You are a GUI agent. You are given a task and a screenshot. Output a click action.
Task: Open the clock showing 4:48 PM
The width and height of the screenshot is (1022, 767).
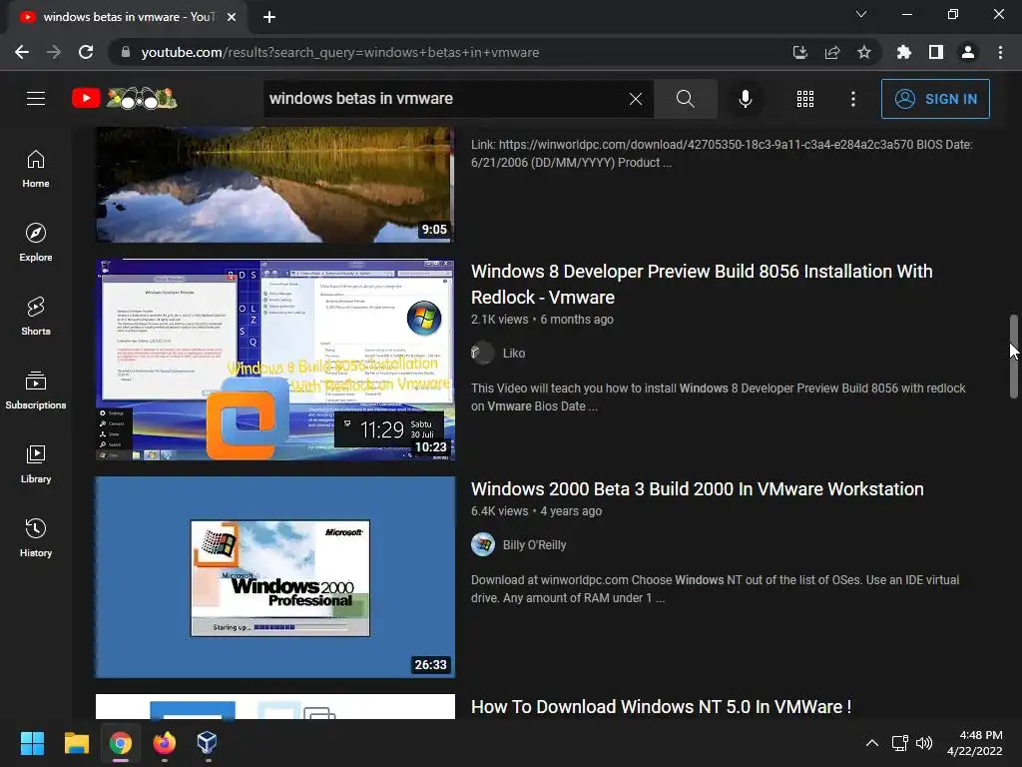[974, 743]
